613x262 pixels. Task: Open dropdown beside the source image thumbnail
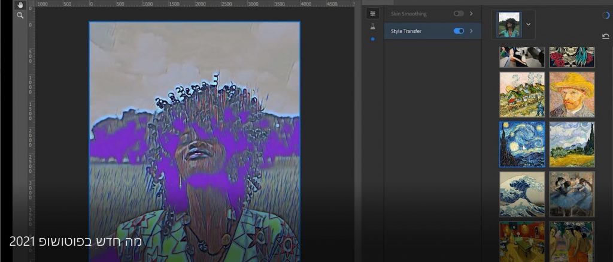pos(528,25)
